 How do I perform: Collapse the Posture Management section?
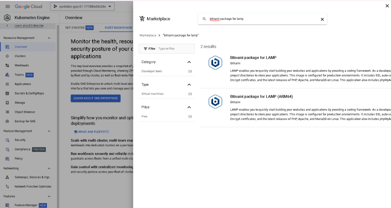49,131
